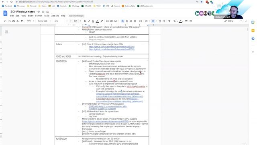Add a comment from the toolbar
This screenshot has height=145, width=257.
112,21
